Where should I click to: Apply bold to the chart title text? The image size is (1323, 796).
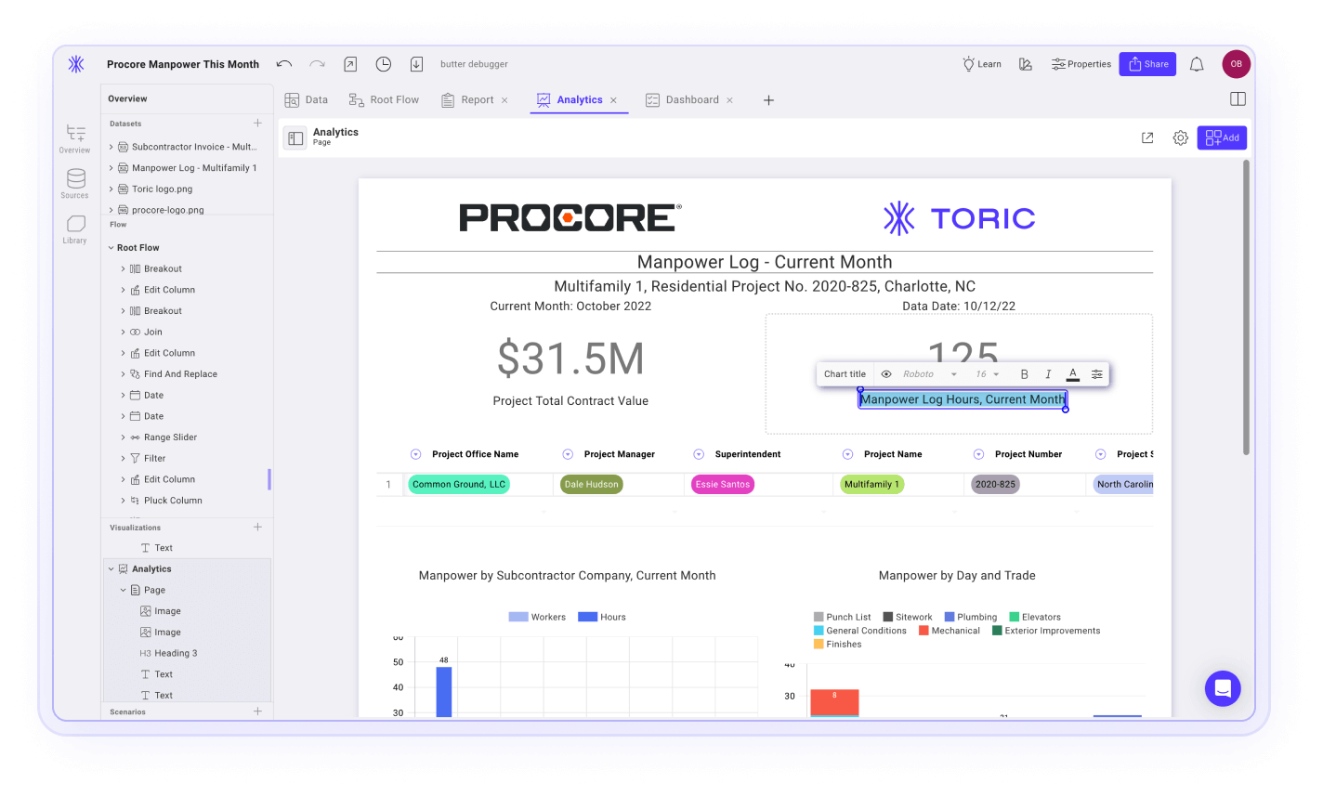pyautogui.click(x=1024, y=373)
